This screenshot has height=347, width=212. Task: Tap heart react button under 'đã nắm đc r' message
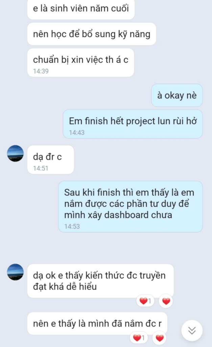160,338
